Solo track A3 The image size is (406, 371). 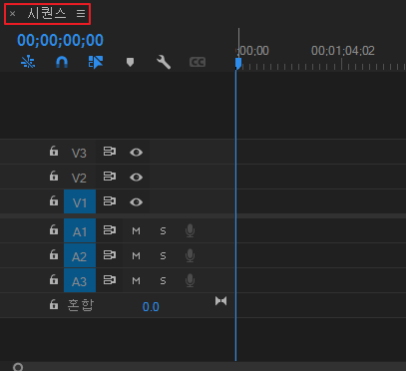click(163, 281)
